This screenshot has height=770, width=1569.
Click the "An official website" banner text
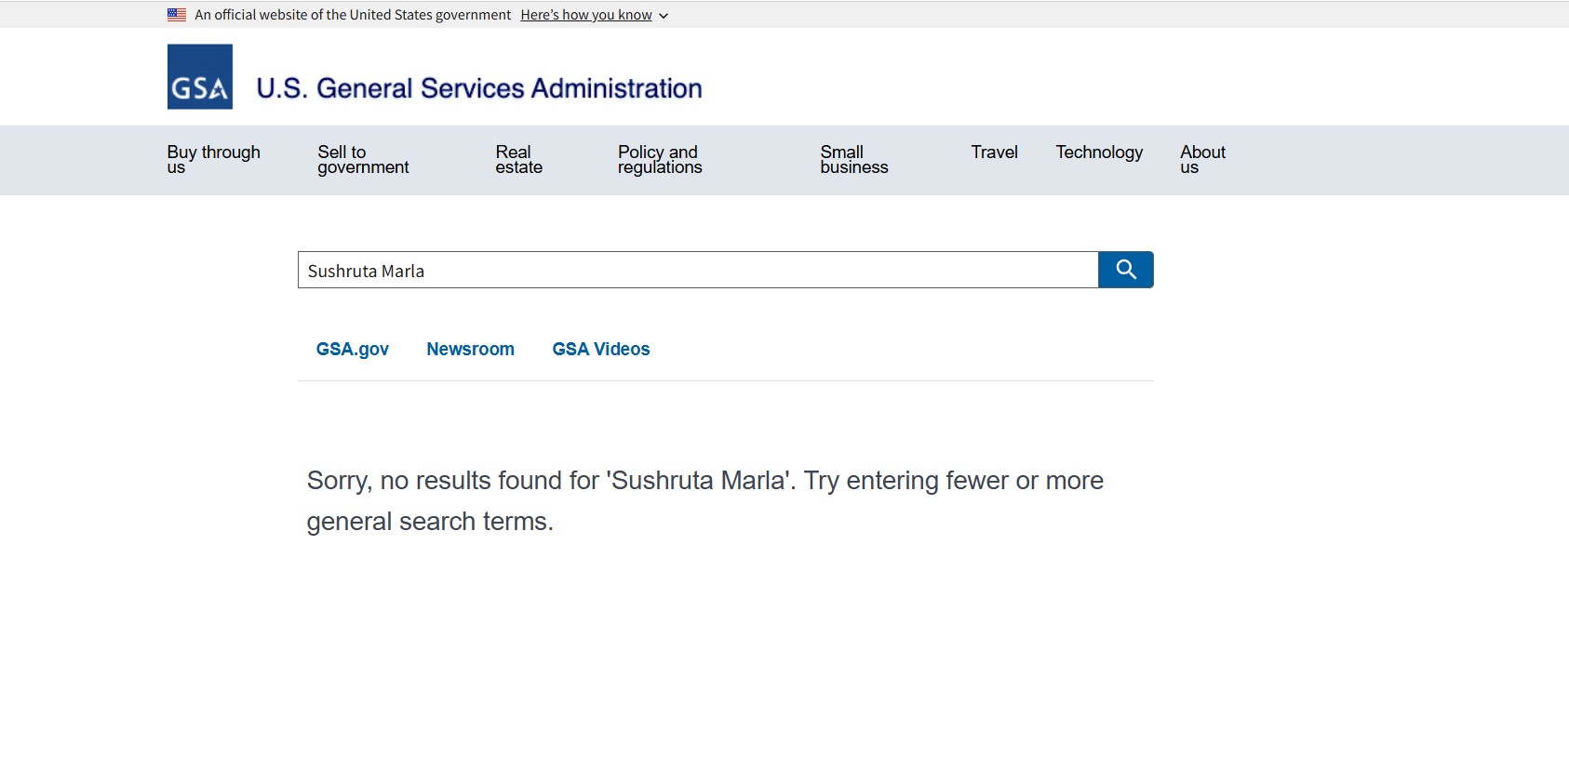(x=353, y=15)
